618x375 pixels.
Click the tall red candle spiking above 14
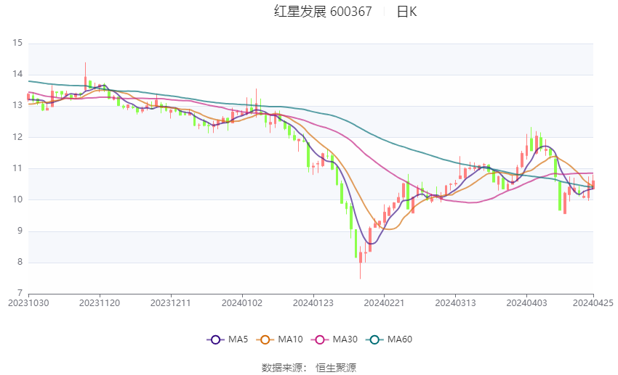pyautogui.click(x=85, y=75)
